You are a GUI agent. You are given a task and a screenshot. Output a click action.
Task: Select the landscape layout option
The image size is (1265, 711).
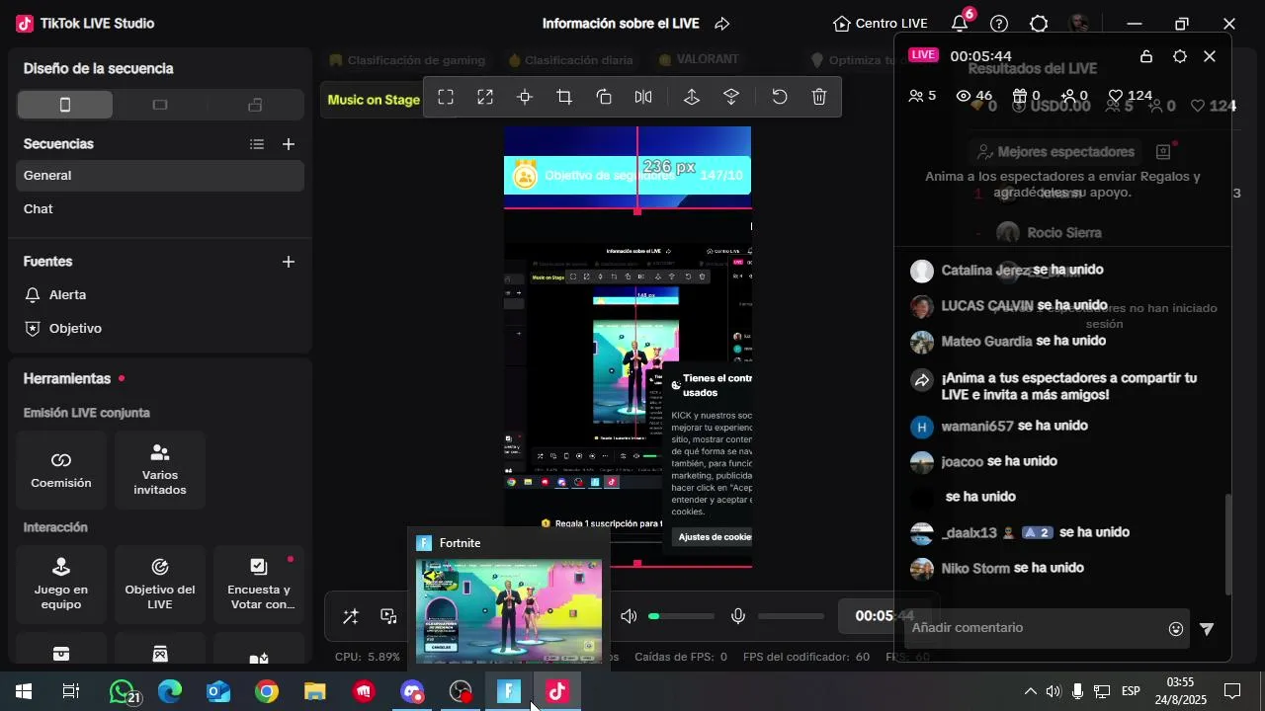click(x=160, y=105)
